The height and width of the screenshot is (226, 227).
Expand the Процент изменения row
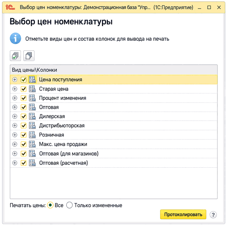click(15, 98)
